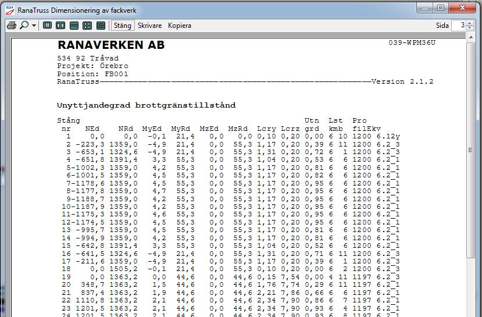Click the value '6.12y' in row 1

(x=388, y=136)
